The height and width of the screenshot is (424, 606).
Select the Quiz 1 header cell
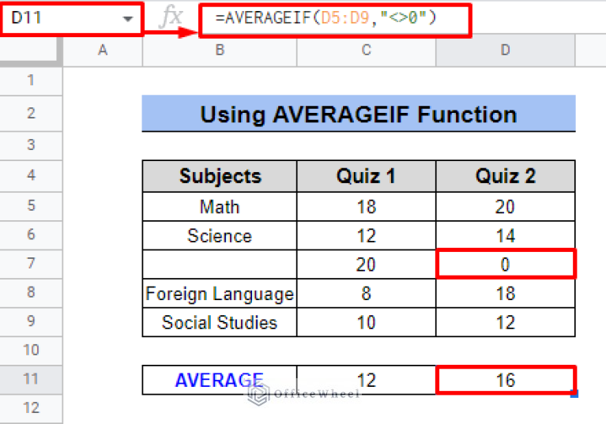point(366,176)
